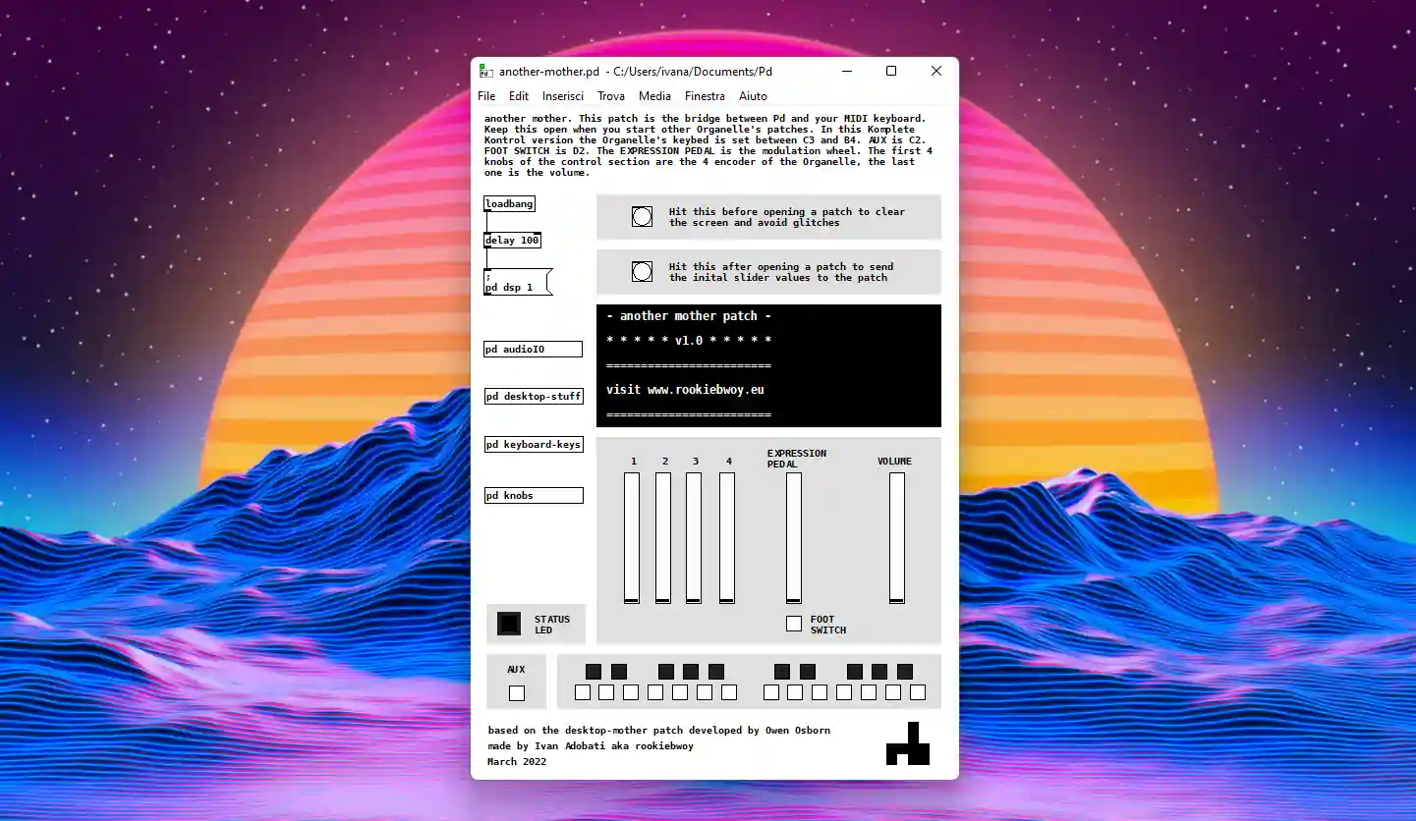Click the clear-screen bang before opening a patch
The height and width of the screenshot is (821, 1416).
[x=642, y=217]
